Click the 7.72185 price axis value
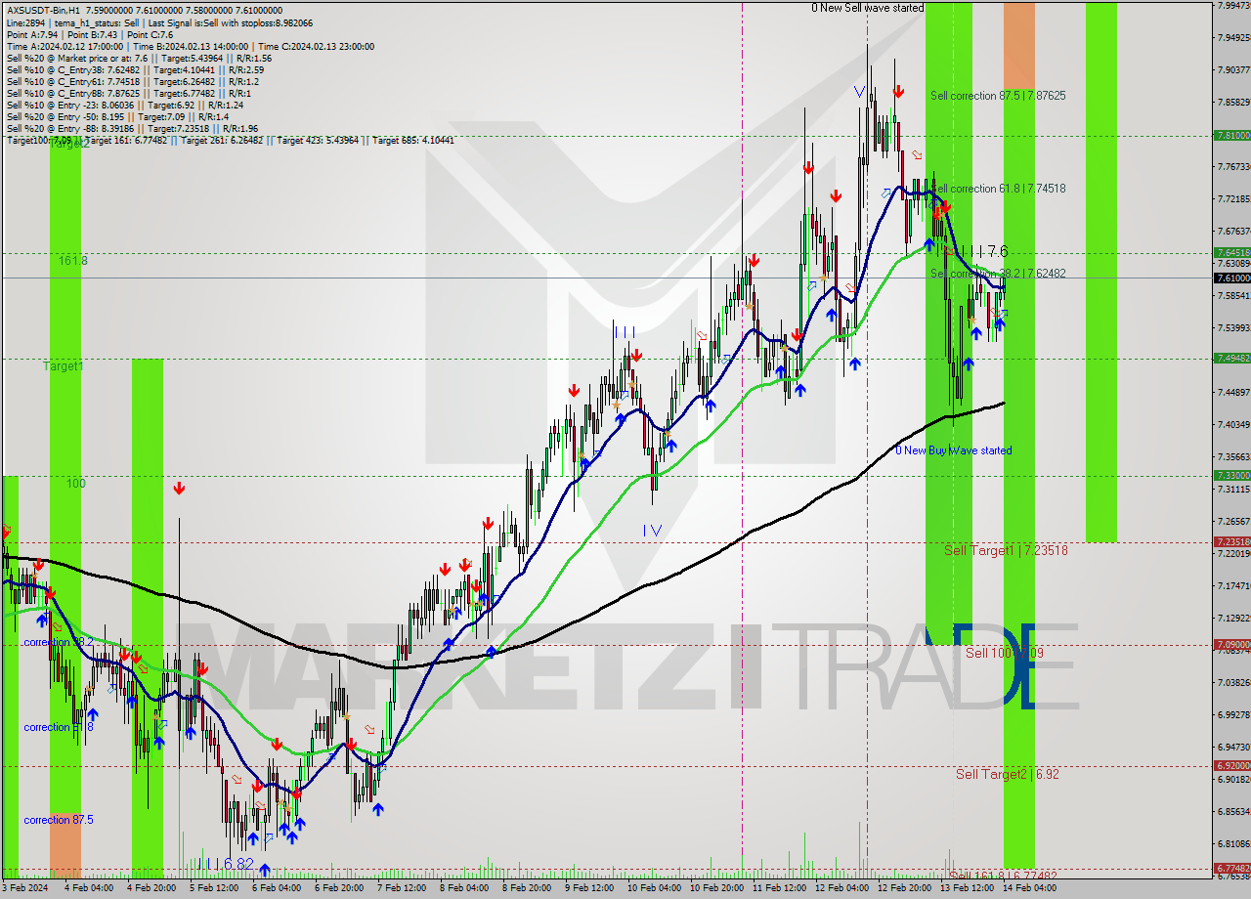This screenshot has height=899, width=1251. click(x=1233, y=198)
